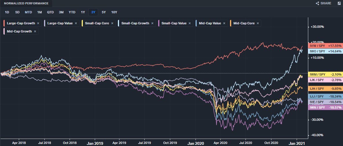Select the 3M time range
This screenshot has height=146, width=343.
(61, 12)
